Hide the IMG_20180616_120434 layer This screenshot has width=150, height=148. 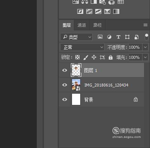[x=64, y=85]
